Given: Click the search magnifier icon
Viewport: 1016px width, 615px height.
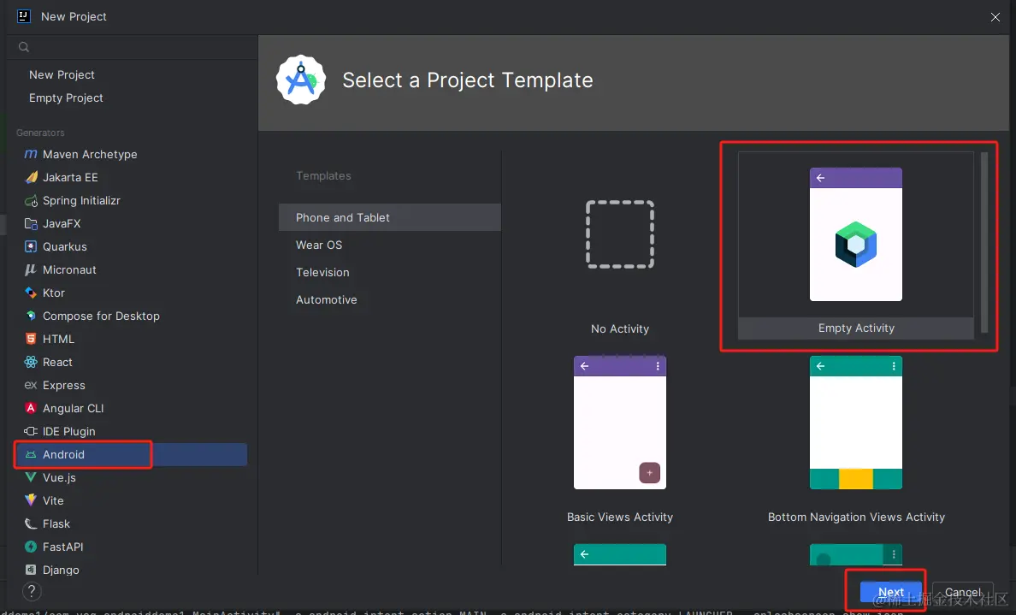Looking at the screenshot, I should click(24, 47).
